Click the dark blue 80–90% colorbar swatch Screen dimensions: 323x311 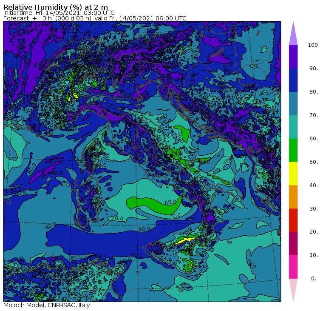tap(293, 80)
